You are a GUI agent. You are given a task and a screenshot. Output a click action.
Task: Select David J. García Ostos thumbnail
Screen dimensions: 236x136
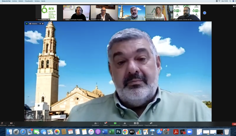coord(132,13)
